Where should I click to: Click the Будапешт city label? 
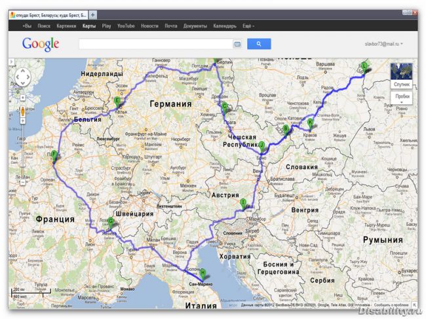click(284, 195)
